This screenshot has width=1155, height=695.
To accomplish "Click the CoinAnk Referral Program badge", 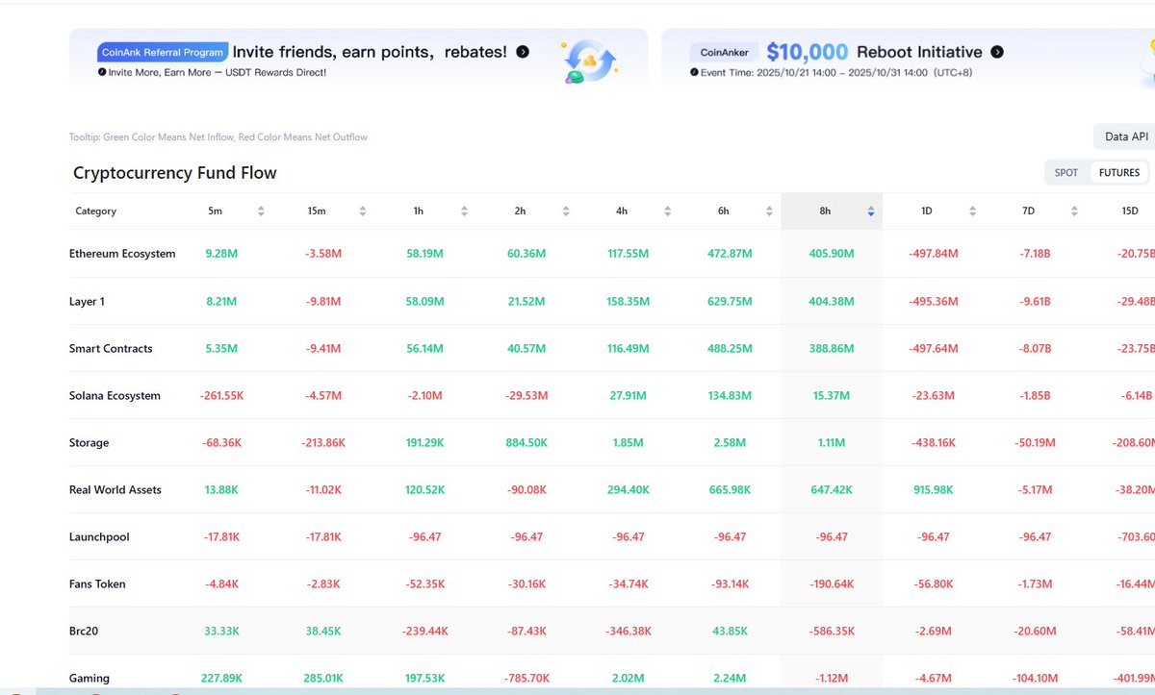I will (162, 52).
